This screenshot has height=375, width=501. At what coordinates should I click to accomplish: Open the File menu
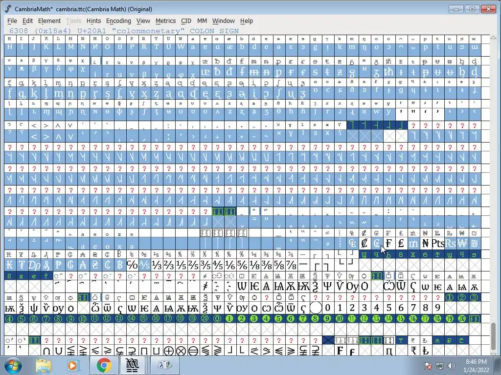(12, 21)
